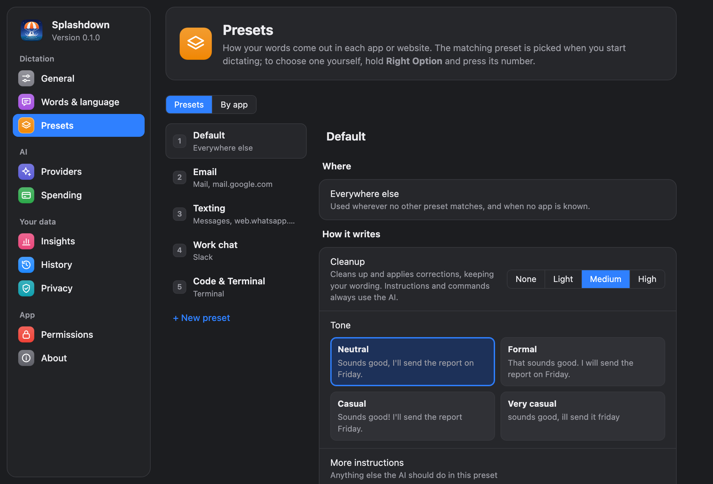The width and height of the screenshot is (713, 484).
Task: Open Words & language settings
Action: [x=79, y=102]
